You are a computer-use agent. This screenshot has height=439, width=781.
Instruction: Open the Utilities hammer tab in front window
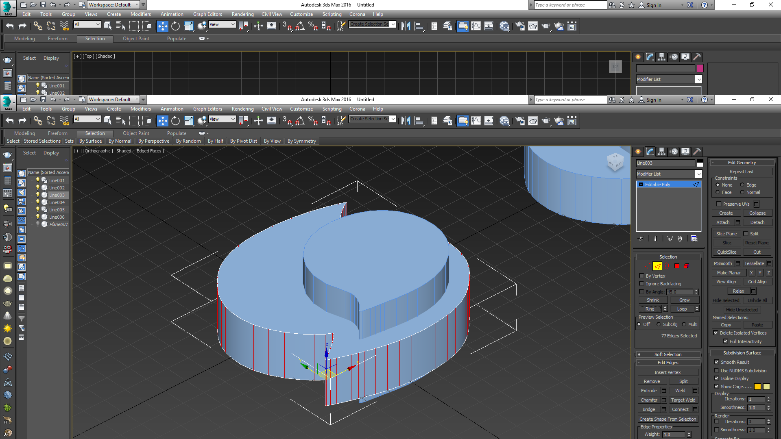pos(697,152)
